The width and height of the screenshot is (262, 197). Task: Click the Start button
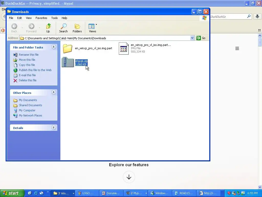pos(12,193)
